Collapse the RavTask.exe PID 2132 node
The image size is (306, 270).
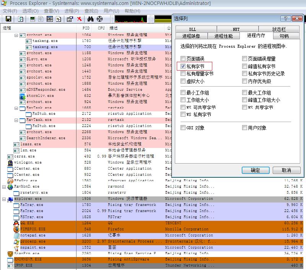(x=16, y=121)
